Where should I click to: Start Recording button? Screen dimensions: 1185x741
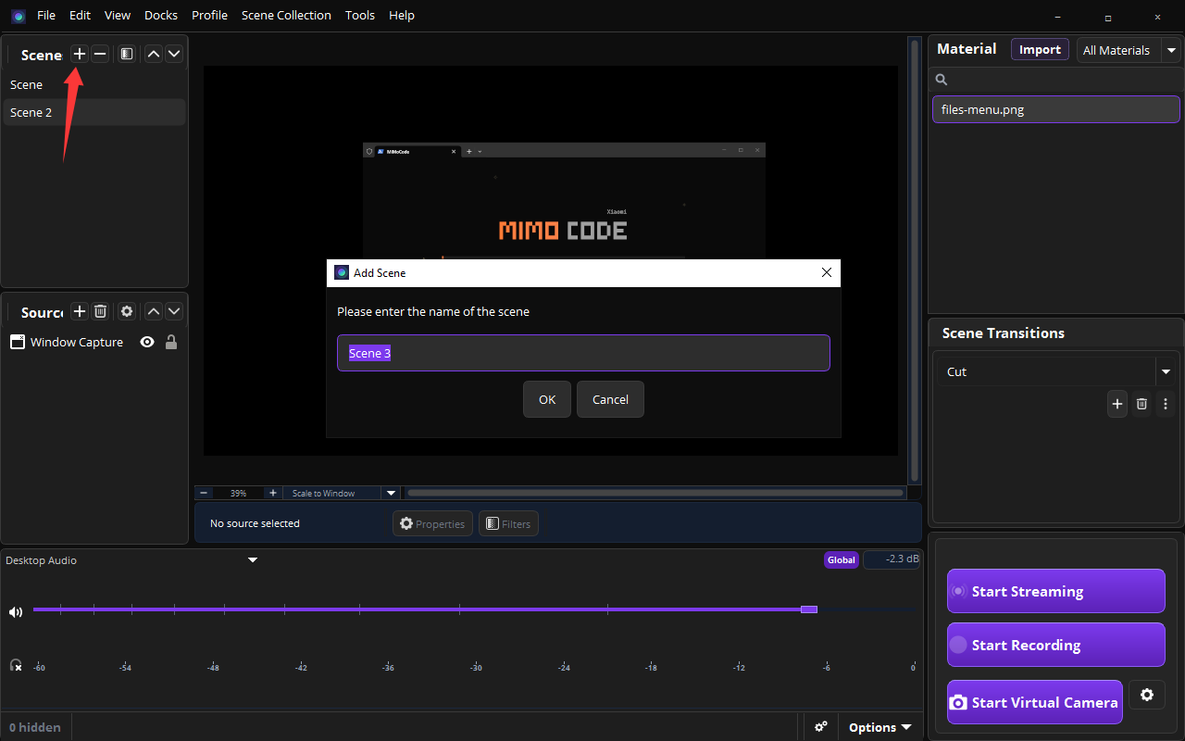[1056, 645]
